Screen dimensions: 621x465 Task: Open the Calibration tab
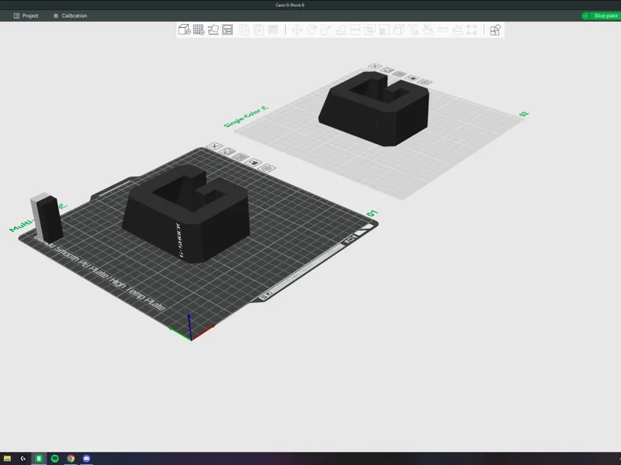click(70, 15)
